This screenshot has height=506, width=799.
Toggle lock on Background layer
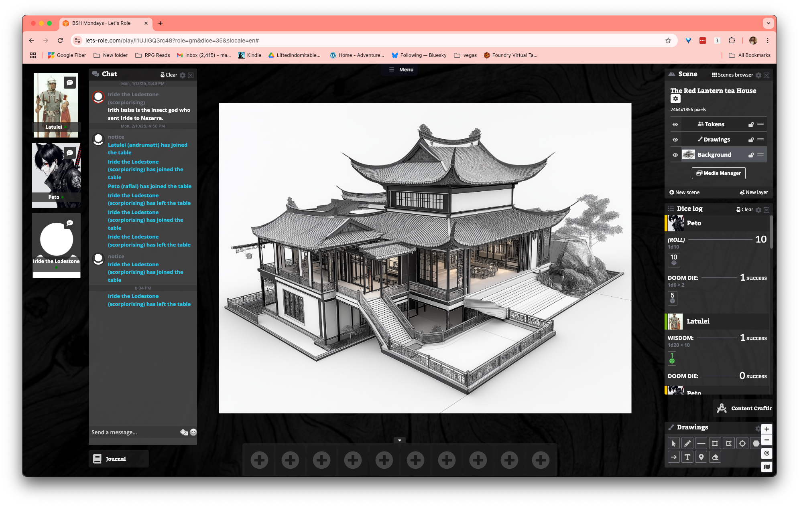[x=751, y=155]
